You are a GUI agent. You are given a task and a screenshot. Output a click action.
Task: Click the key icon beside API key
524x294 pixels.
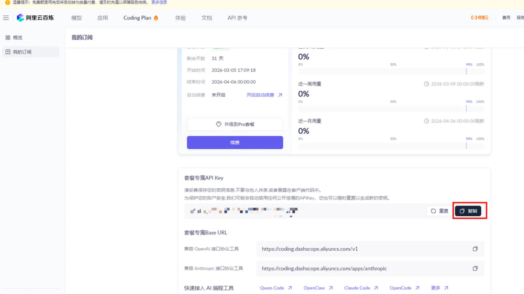point(193,211)
